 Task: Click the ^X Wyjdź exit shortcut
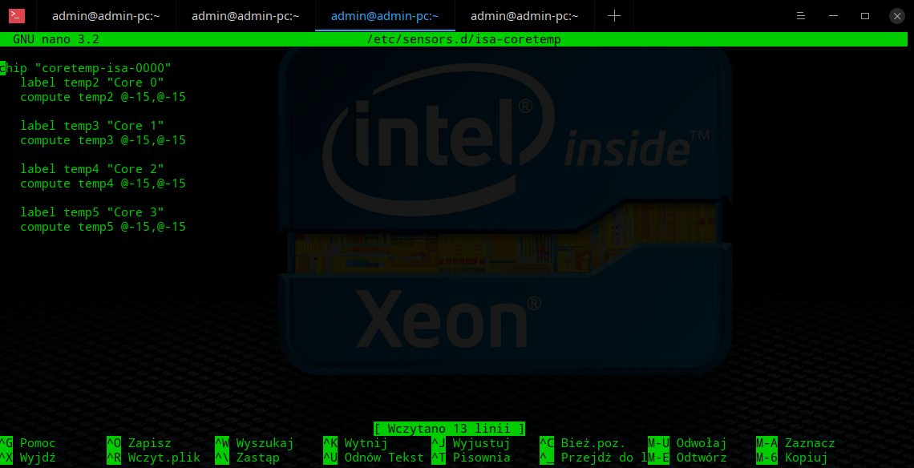click(29, 458)
